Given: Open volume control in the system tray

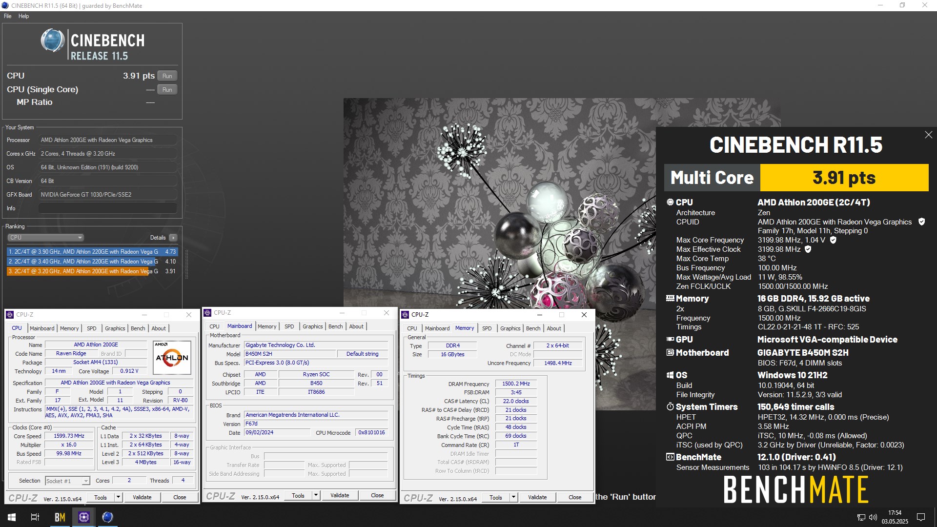Looking at the screenshot, I should pyautogui.click(x=873, y=517).
